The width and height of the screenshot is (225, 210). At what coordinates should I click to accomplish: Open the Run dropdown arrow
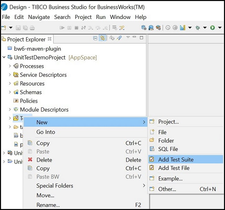220,27
